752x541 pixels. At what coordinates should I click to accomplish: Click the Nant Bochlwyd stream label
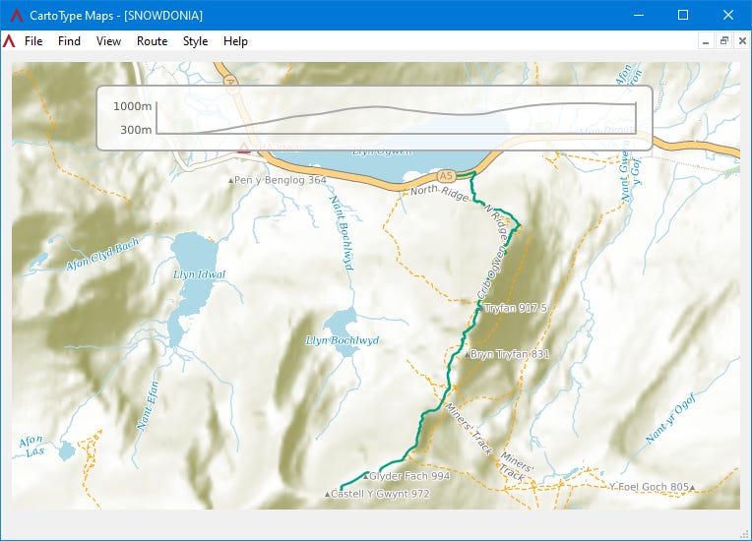tap(342, 232)
